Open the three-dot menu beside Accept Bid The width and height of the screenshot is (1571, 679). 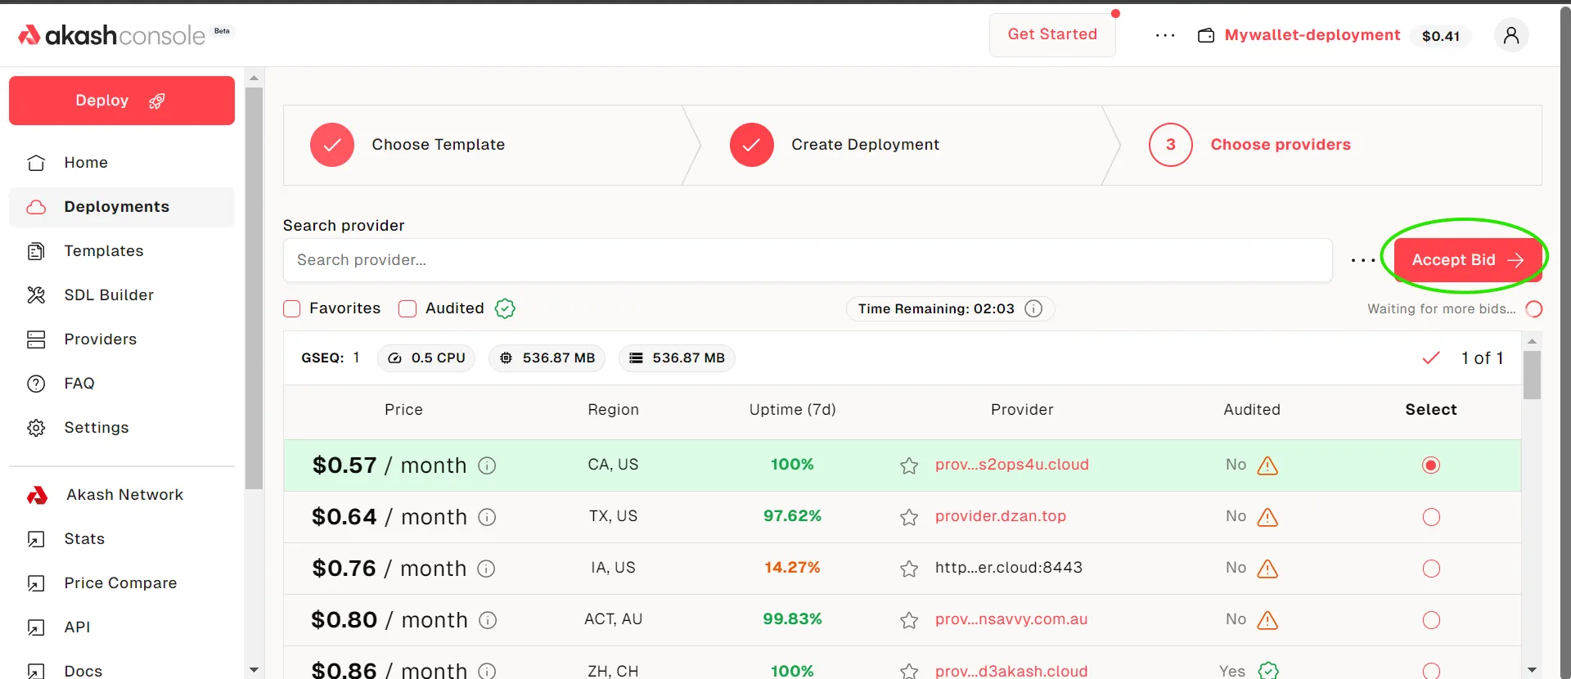click(x=1362, y=260)
